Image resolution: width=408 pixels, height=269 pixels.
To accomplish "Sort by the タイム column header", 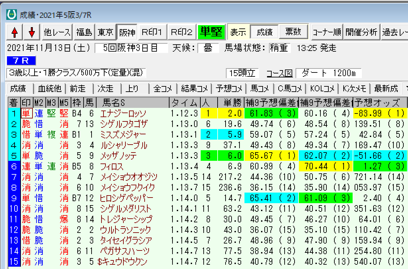I will (x=185, y=103).
